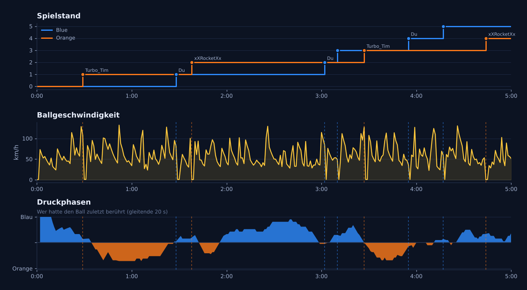527x290 pixels.
Task: Select the '50' tick on the Ballgeschwindigkeit axis
Action: [29, 160]
